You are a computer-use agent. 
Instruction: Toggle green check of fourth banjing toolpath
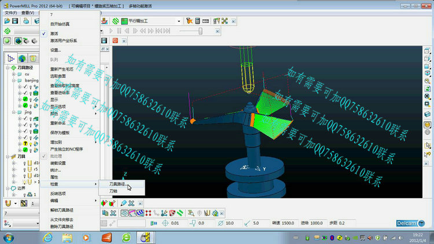click(x=25, y=106)
